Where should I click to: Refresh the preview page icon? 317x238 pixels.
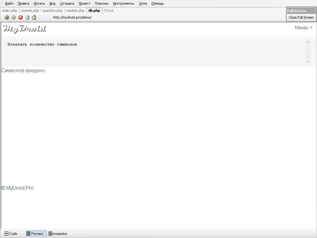pos(27,17)
